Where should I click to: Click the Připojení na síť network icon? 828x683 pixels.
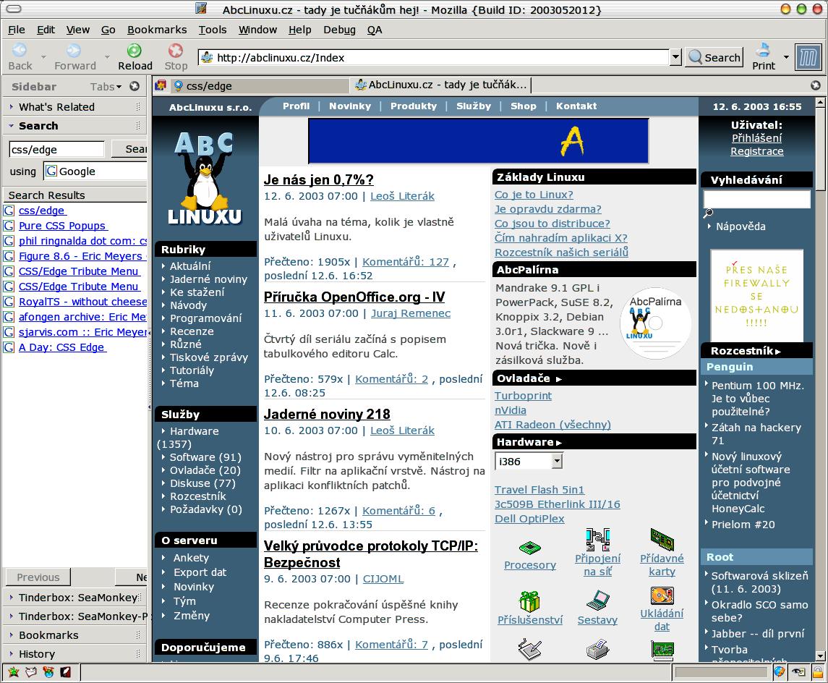(598, 539)
